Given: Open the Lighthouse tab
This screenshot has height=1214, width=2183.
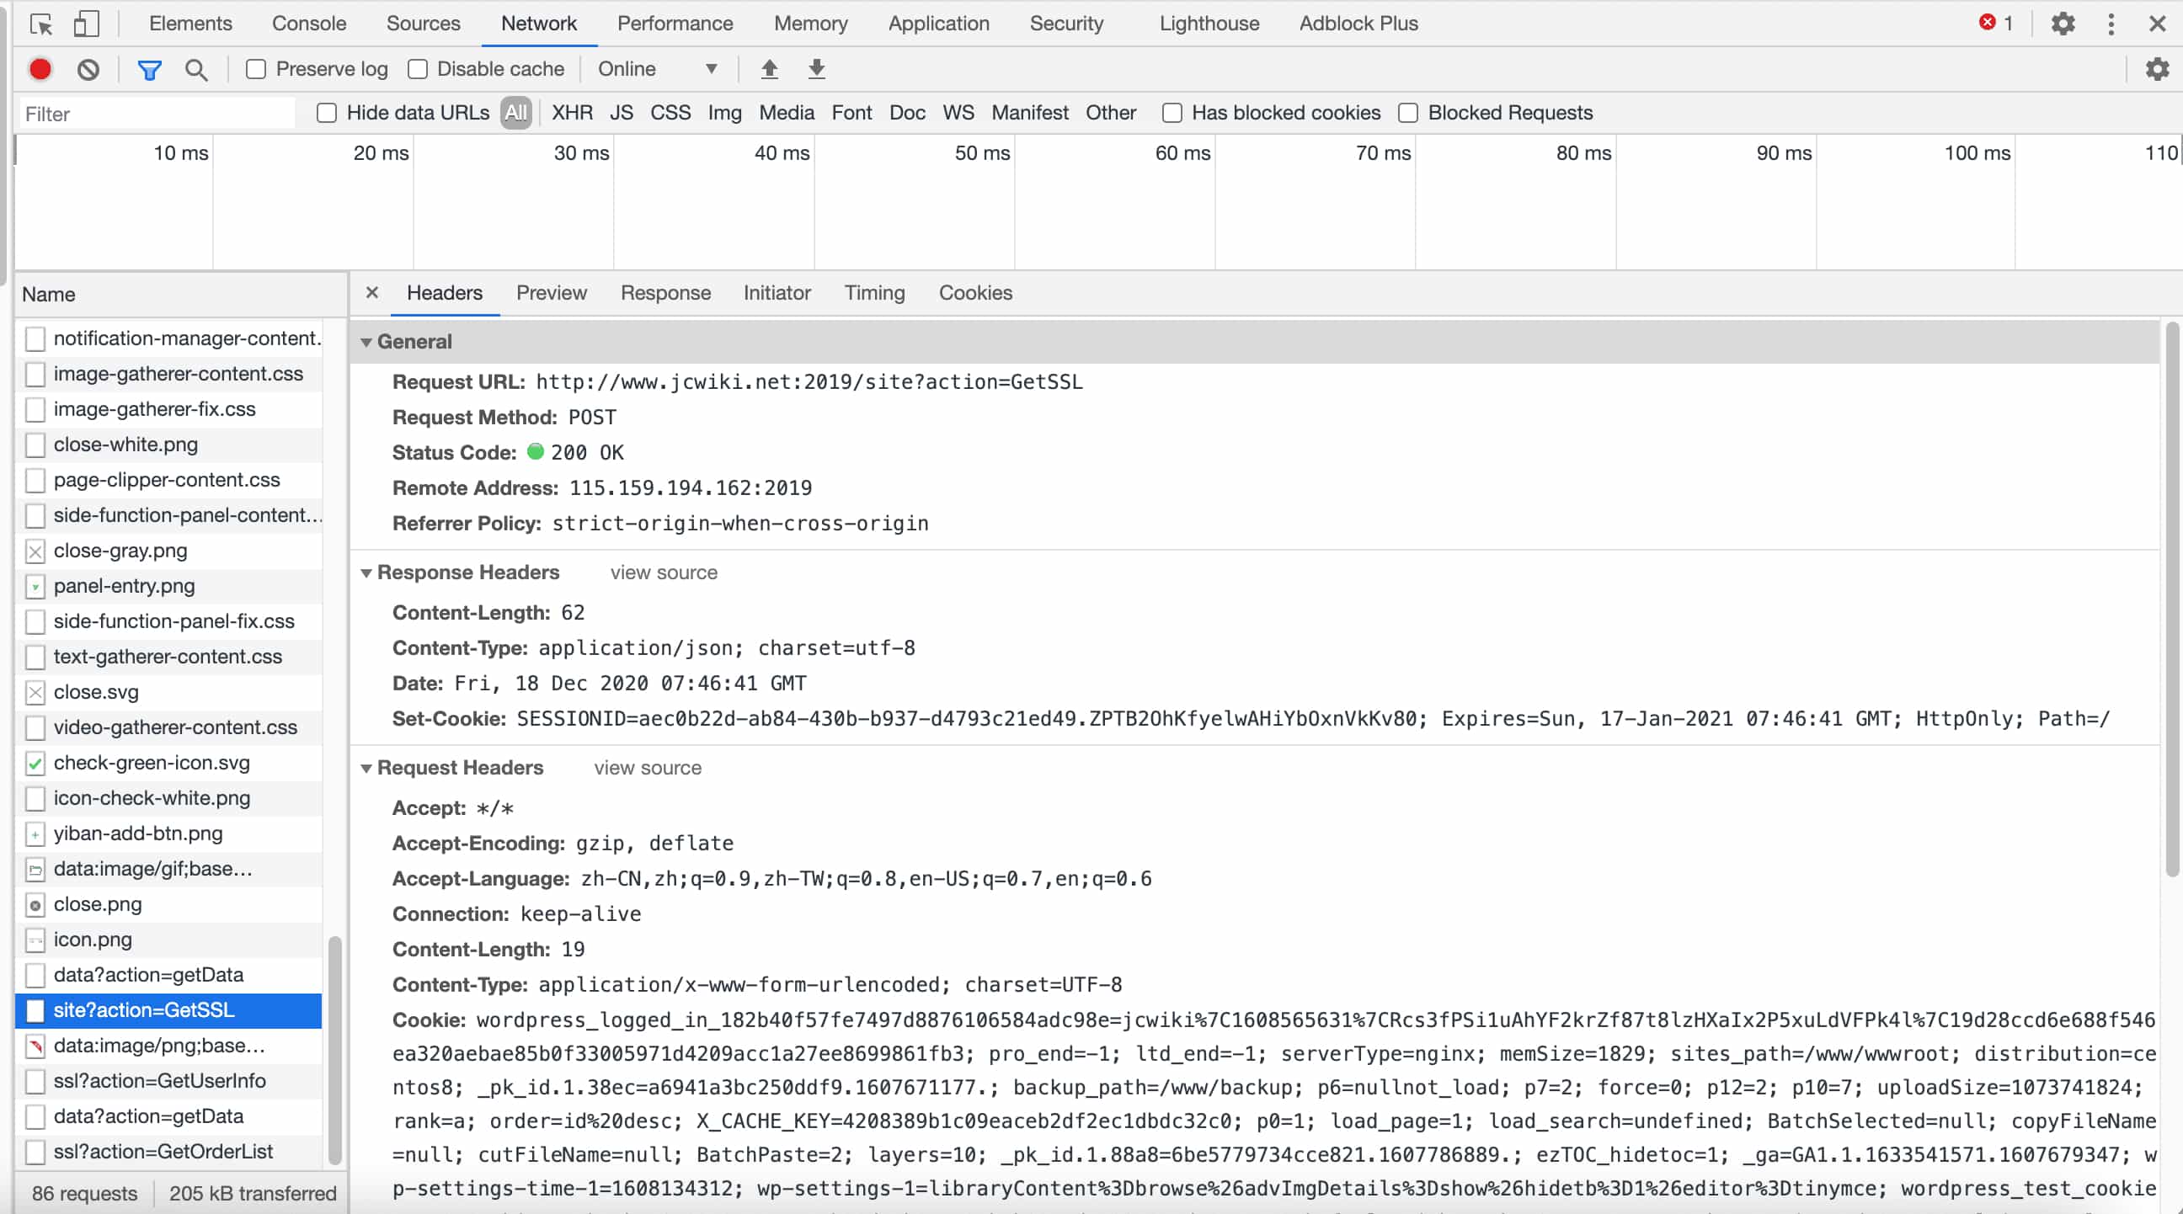Looking at the screenshot, I should pyautogui.click(x=1209, y=24).
